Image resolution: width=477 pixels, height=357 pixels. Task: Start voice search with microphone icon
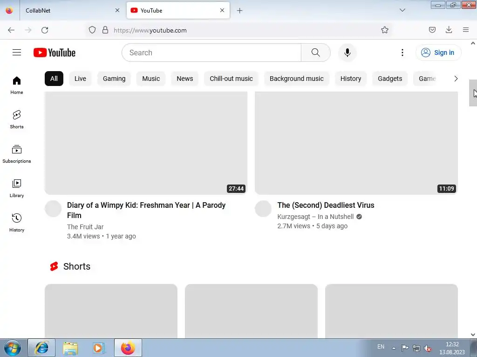[x=347, y=53]
